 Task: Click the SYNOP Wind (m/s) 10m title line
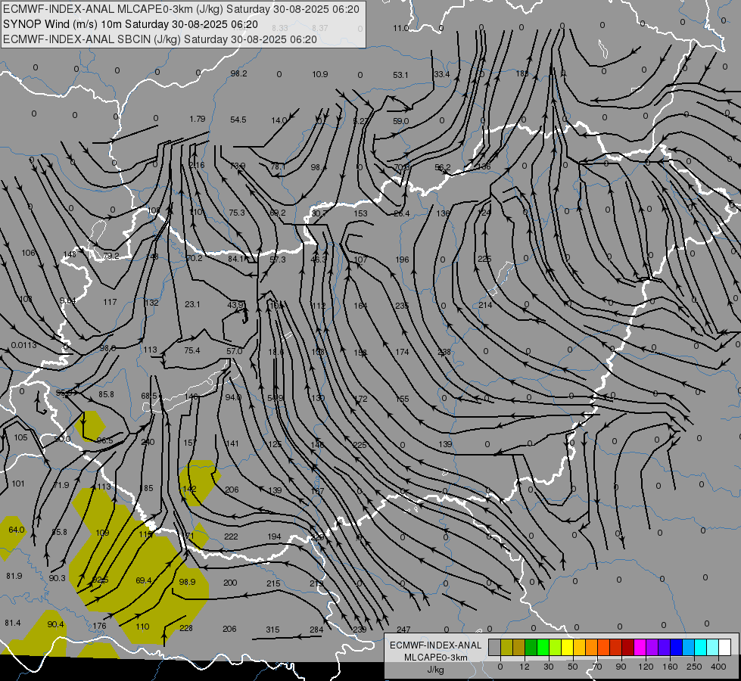click(x=130, y=24)
